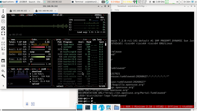The height and width of the screenshot is (111, 197).
Task: Click the green circular tray icon
Action: coord(107,2)
